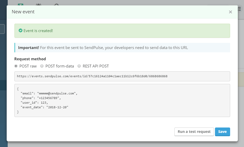This screenshot has width=244, height=147.
Task: Open the web push icon in top bar
Action: coord(39,5)
